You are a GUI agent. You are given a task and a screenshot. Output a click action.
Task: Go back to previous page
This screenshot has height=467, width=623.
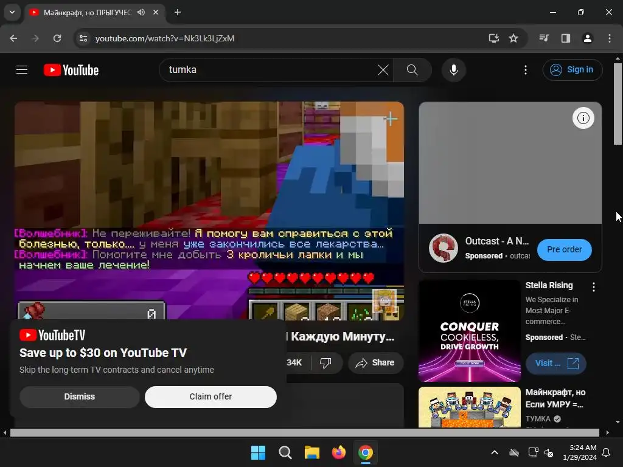point(13,38)
